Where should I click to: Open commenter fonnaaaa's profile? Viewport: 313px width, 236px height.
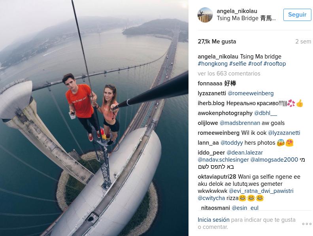coord(210,83)
